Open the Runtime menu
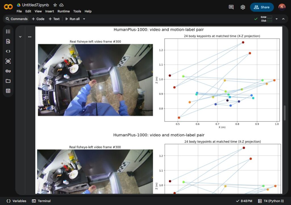Screen dimensions: 291x205 pos(63,11)
